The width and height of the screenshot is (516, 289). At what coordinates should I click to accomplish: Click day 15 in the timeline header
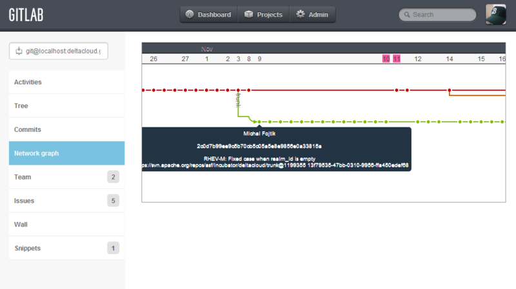pyautogui.click(x=481, y=59)
